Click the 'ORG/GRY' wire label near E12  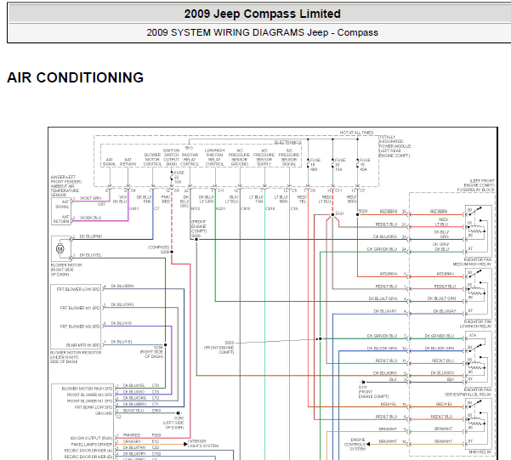click(132, 441)
